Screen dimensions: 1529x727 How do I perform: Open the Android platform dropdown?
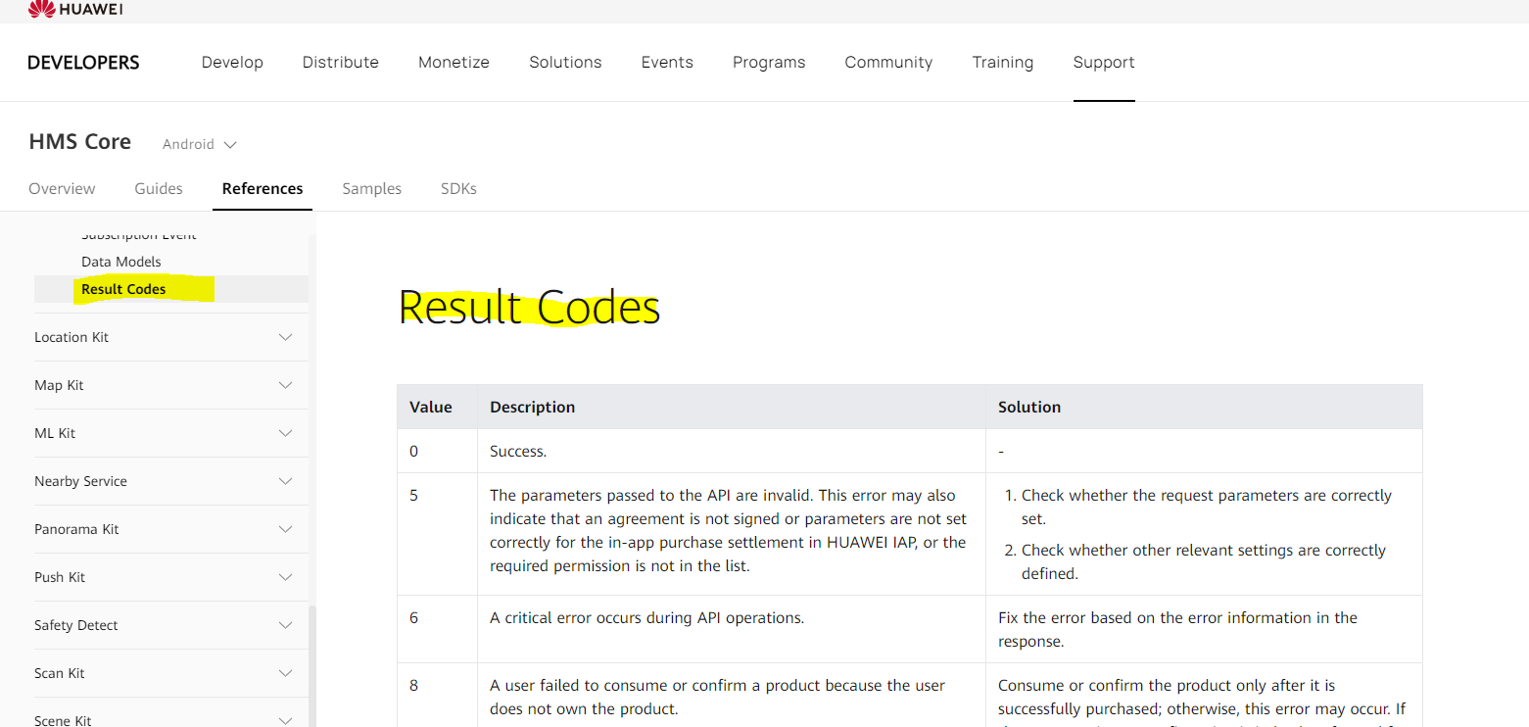click(x=200, y=144)
